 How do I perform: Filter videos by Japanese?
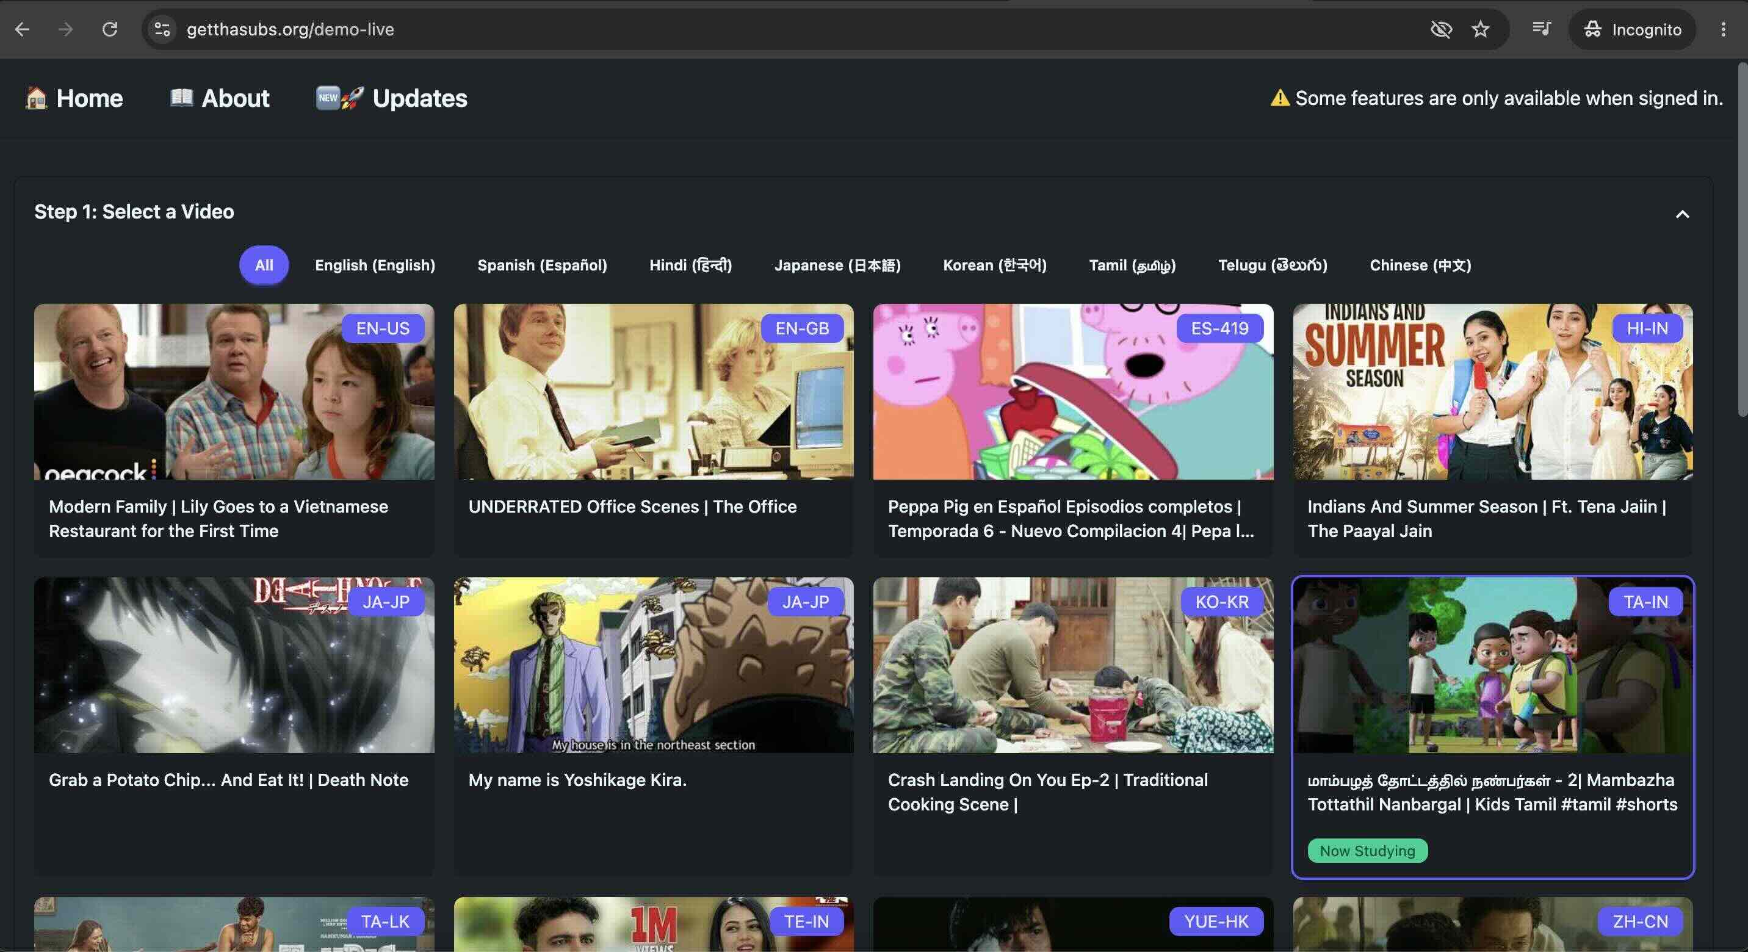pos(837,265)
